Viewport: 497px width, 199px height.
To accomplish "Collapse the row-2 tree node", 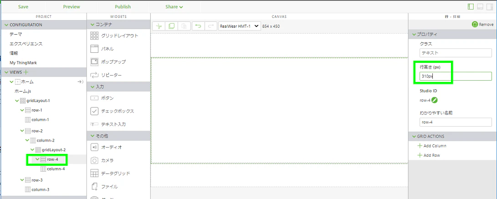I will [22, 131].
